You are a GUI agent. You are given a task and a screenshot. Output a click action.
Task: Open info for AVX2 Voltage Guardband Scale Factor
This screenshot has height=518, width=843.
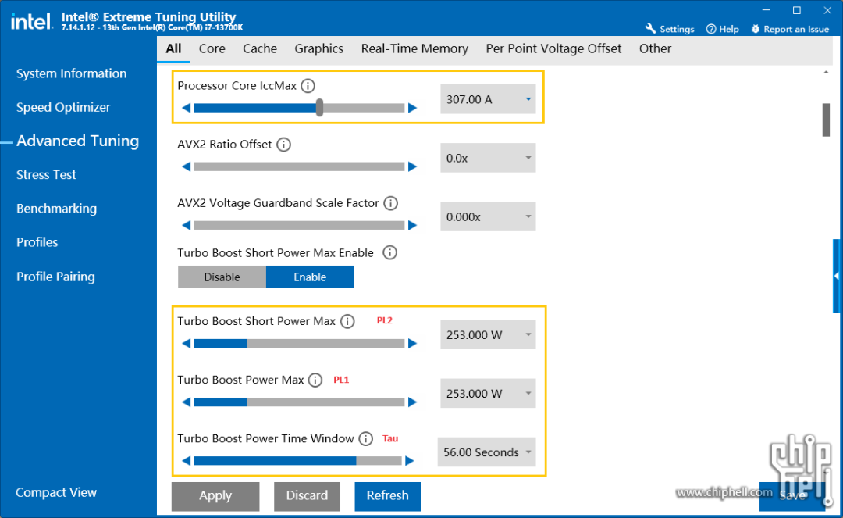391,203
